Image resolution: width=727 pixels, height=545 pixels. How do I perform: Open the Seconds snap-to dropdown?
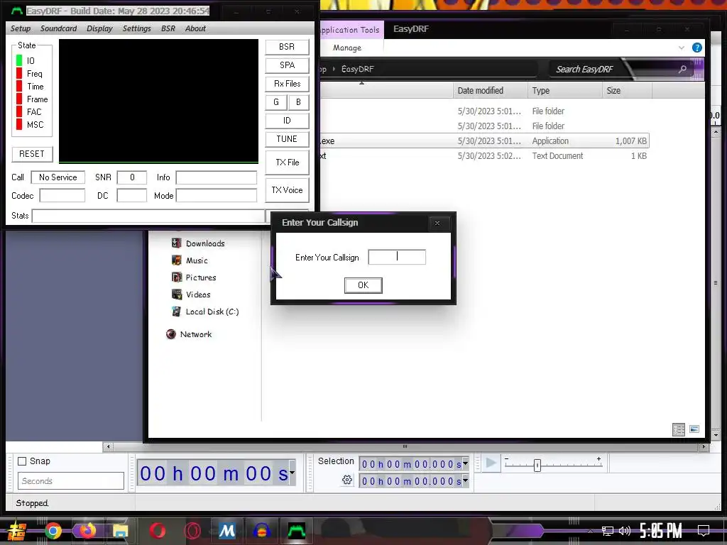point(71,481)
